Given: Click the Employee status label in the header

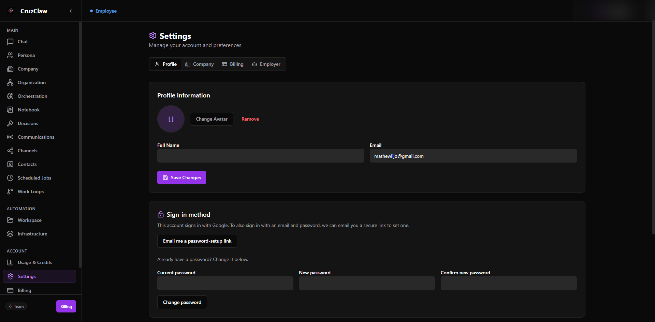Looking at the screenshot, I should coord(106,11).
